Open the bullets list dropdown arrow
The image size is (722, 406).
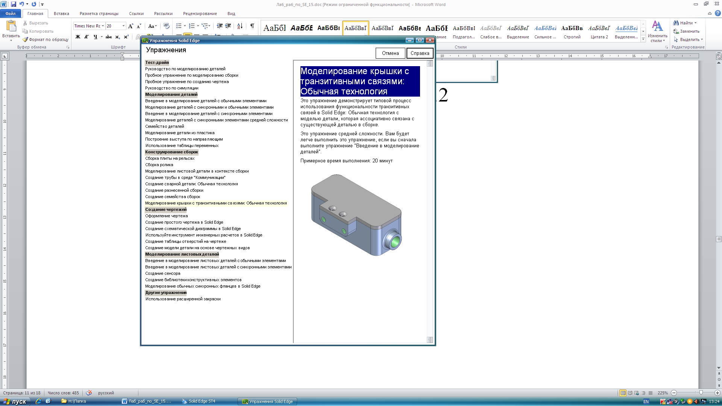pyautogui.click(x=185, y=26)
